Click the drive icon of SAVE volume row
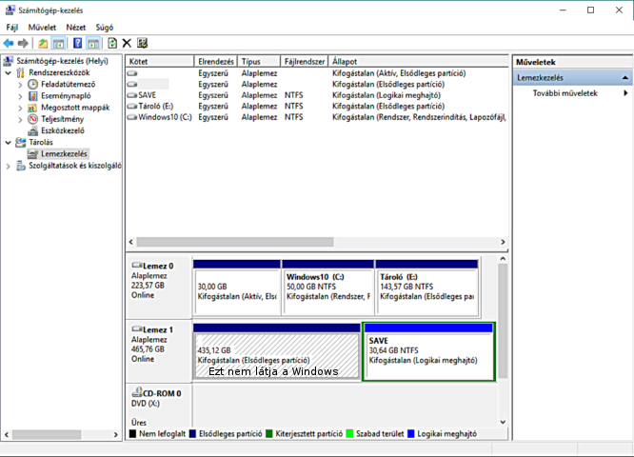The width and height of the screenshot is (634, 457). pos(131,95)
